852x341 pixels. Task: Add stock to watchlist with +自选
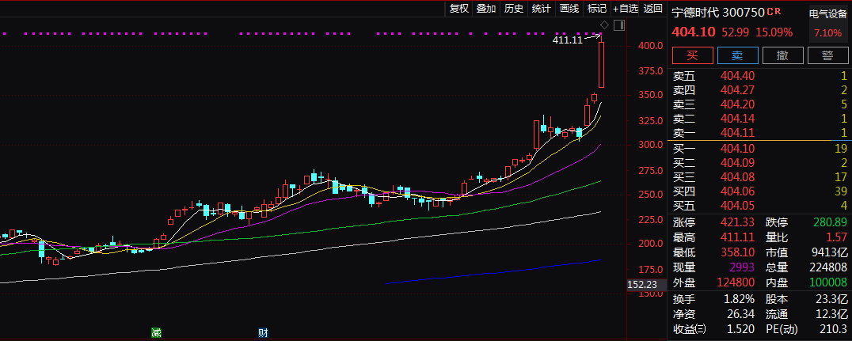click(626, 9)
